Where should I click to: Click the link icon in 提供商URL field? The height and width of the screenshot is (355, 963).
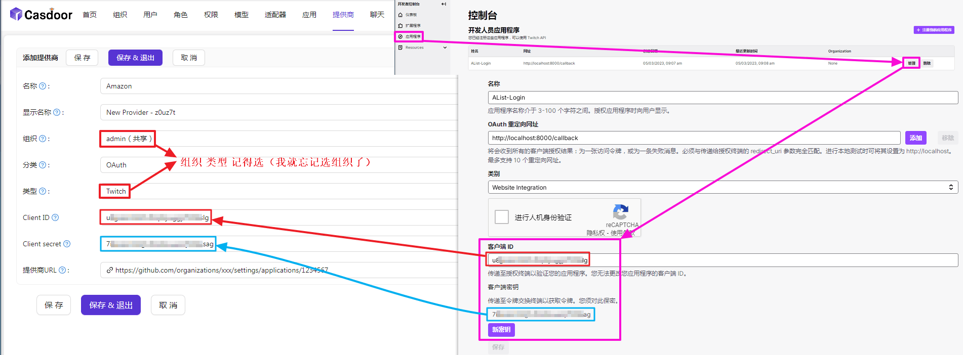109,270
